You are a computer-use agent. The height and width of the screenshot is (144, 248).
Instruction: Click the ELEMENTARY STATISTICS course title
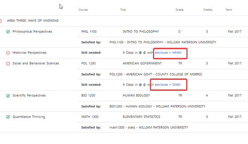click(141, 117)
